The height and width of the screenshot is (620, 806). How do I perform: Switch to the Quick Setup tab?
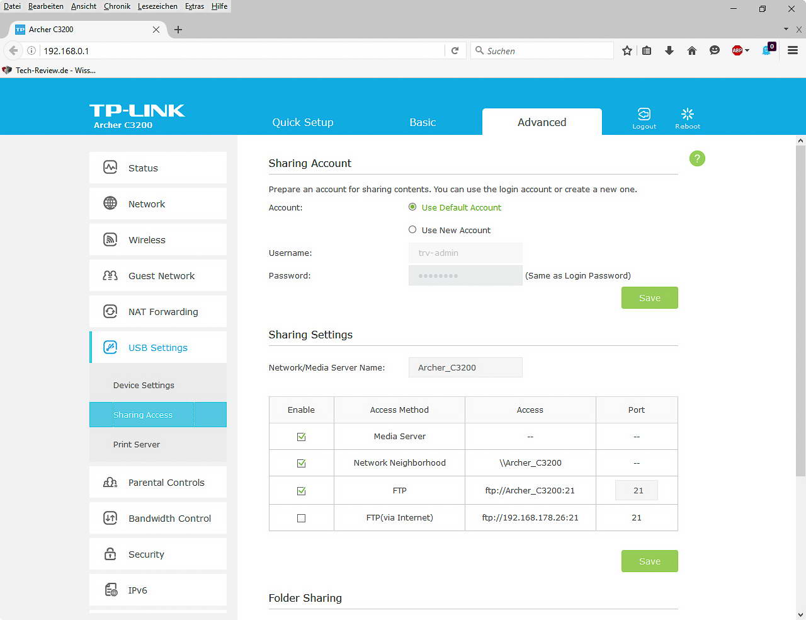[x=303, y=122]
